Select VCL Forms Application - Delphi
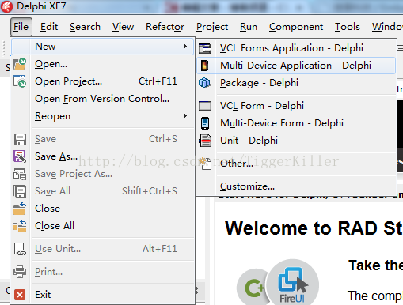The width and height of the screenshot is (403, 305). tap(296, 48)
